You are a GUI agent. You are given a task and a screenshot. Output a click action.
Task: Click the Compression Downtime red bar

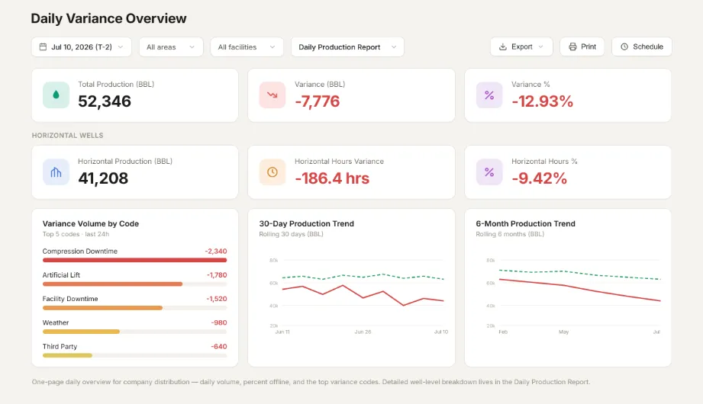[x=134, y=260]
